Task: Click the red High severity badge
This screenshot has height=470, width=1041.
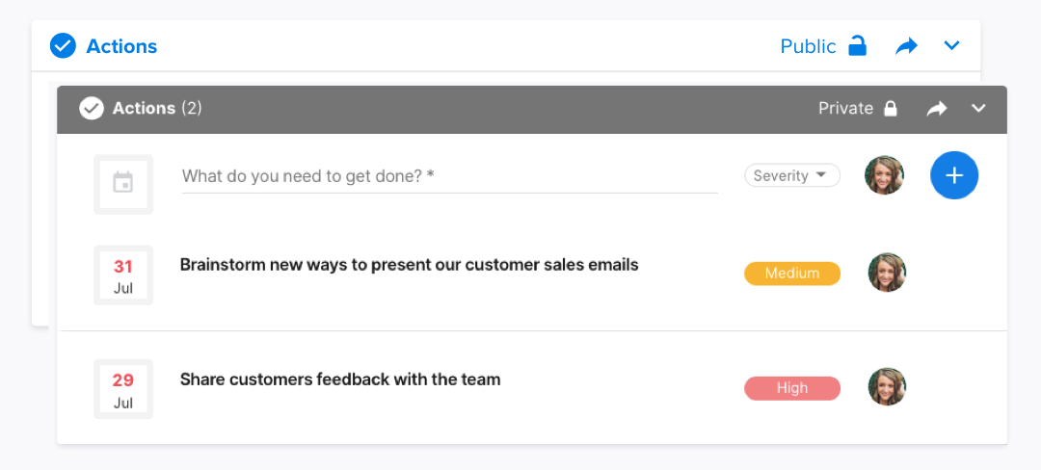Action: [792, 388]
